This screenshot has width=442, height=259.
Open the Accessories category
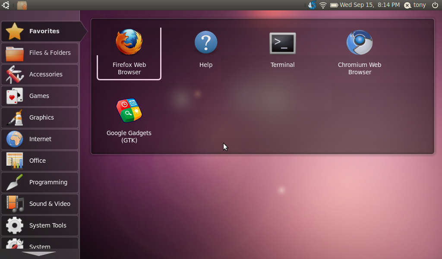pyautogui.click(x=40, y=74)
